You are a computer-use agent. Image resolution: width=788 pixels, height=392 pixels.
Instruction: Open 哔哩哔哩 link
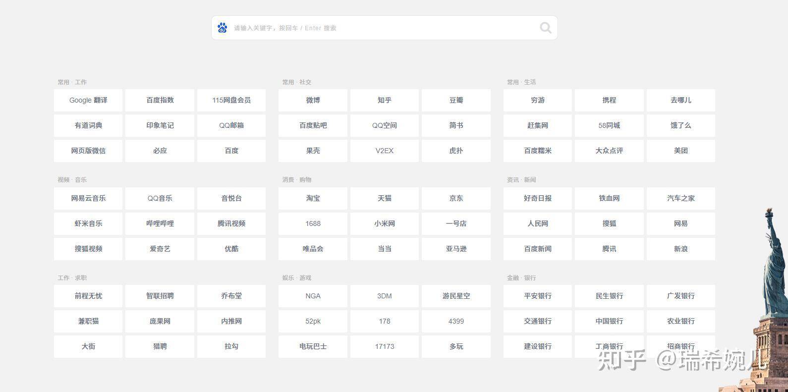[x=160, y=224]
